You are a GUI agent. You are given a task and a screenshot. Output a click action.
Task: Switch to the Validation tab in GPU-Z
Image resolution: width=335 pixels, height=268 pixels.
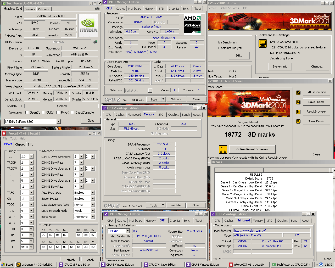coord(44,9)
